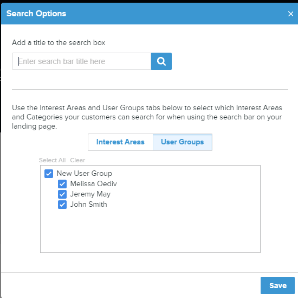Click the Clear link above the list
This screenshot has width=298, height=298.
click(77, 160)
